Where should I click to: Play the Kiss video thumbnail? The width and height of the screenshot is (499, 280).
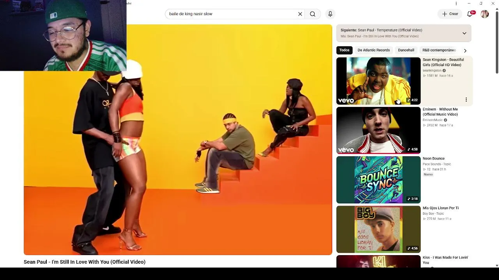[x=379, y=261]
